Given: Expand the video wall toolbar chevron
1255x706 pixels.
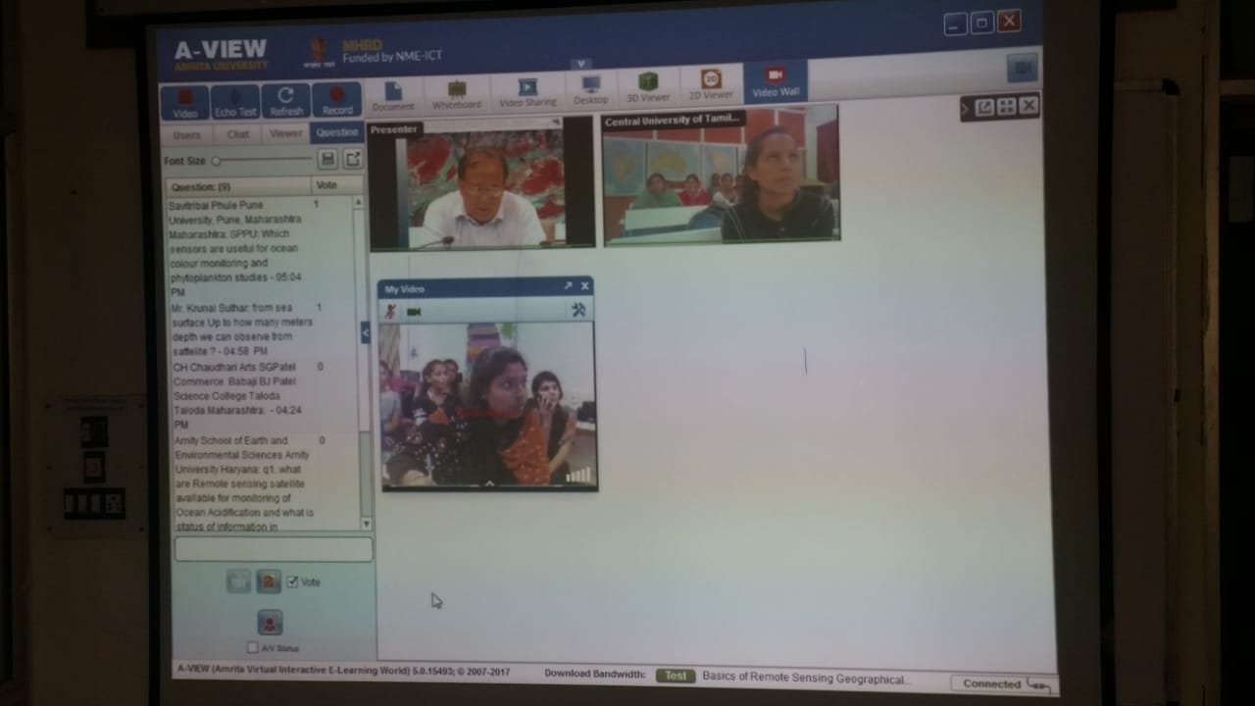Looking at the screenshot, I should (966, 109).
